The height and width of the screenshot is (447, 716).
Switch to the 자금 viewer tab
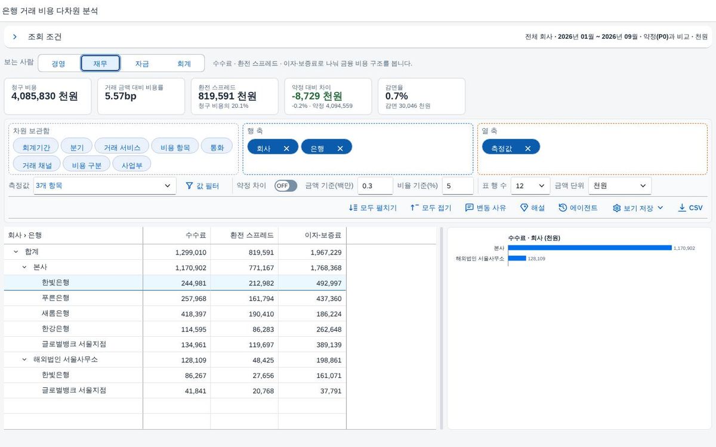point(142,64)
